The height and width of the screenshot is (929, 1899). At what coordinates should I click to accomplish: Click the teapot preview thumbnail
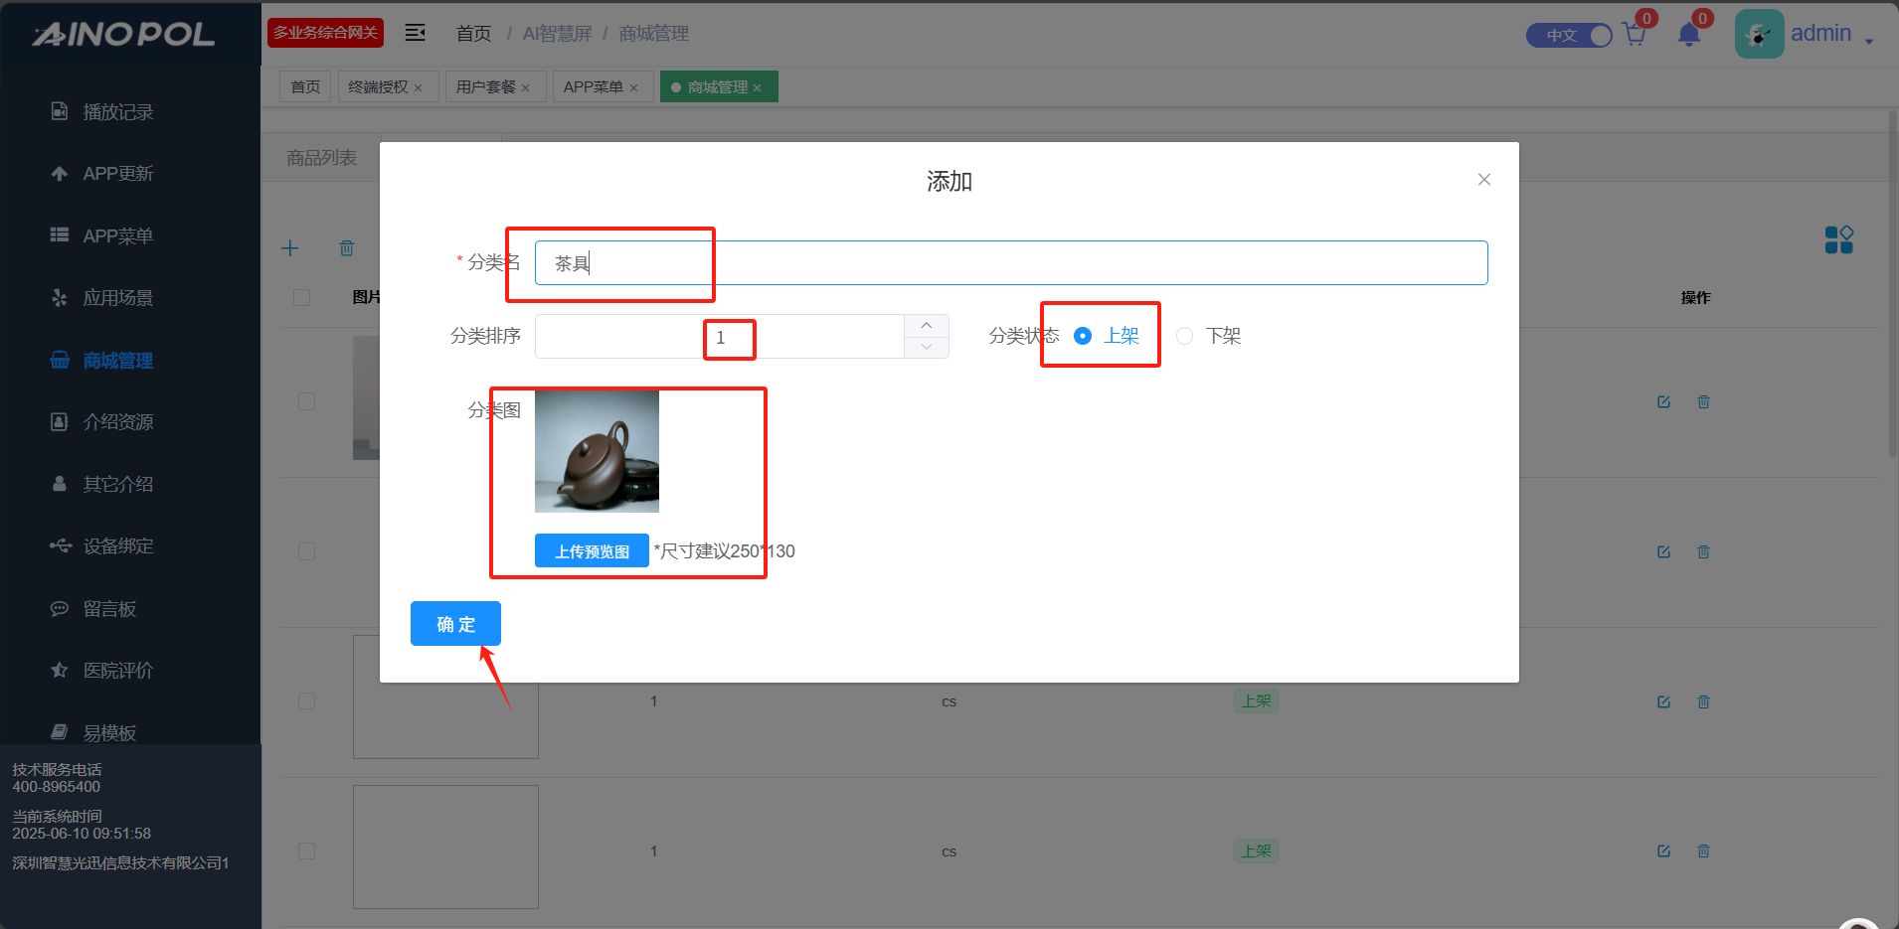click(x=597, y=451)
